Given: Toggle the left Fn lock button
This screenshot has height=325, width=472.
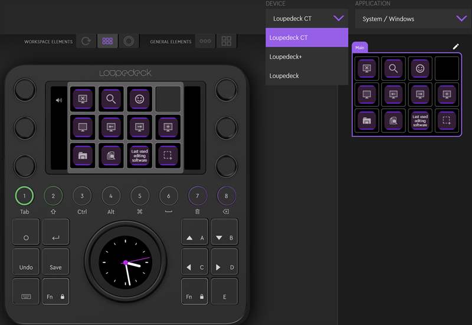Looking at the screenshot, I should point(55,291).
